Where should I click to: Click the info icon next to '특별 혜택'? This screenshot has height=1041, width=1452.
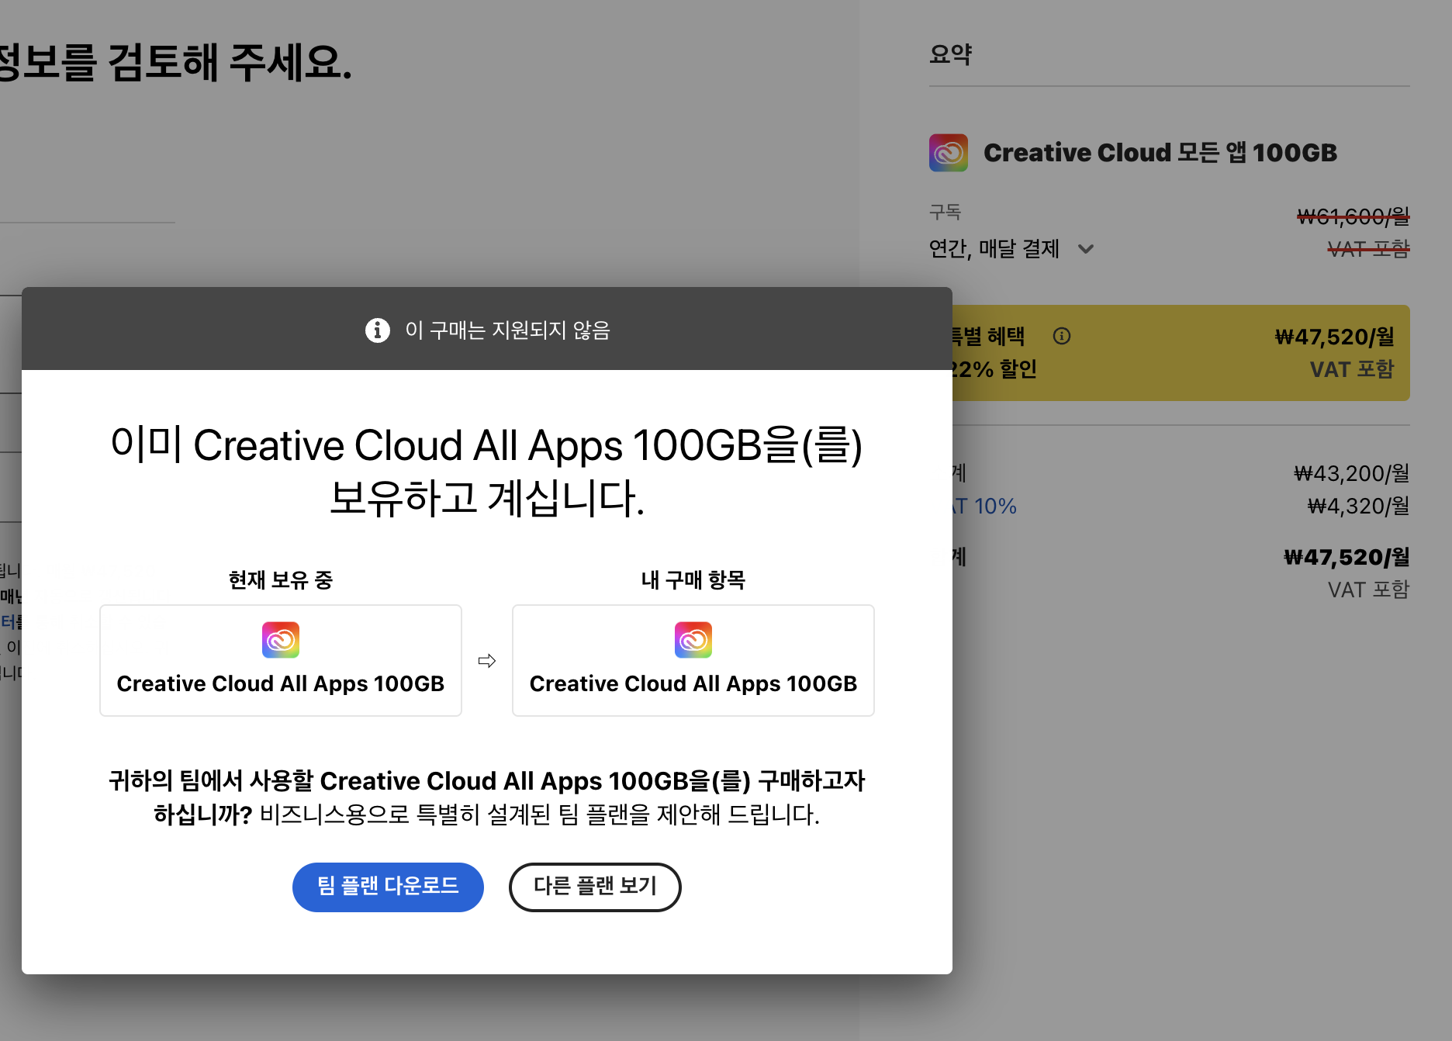pyautogui.click(x=1062, y=336)
